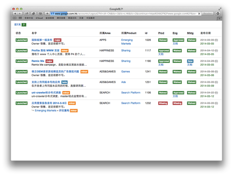This screenshot has height=176, width=233.
Task: Click the downloads icon in toolbar
Action: click(218, 13)
